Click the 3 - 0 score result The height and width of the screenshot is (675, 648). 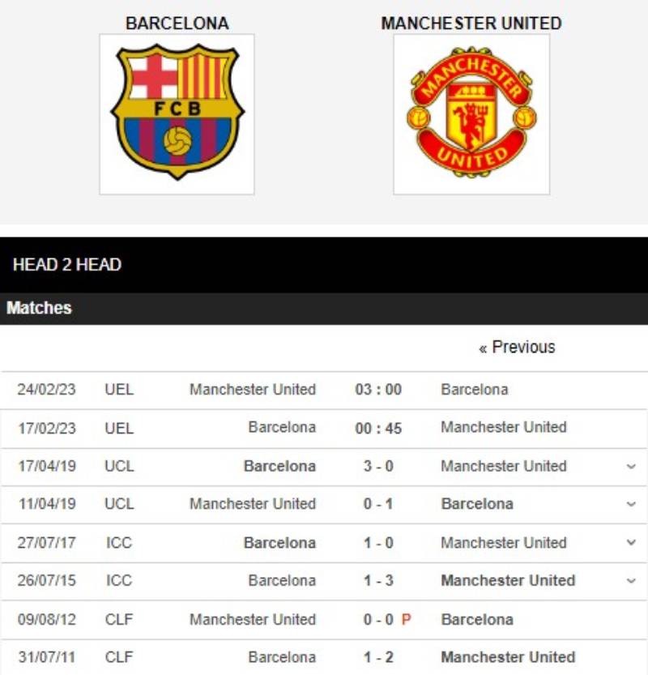[x=378, y=466]
